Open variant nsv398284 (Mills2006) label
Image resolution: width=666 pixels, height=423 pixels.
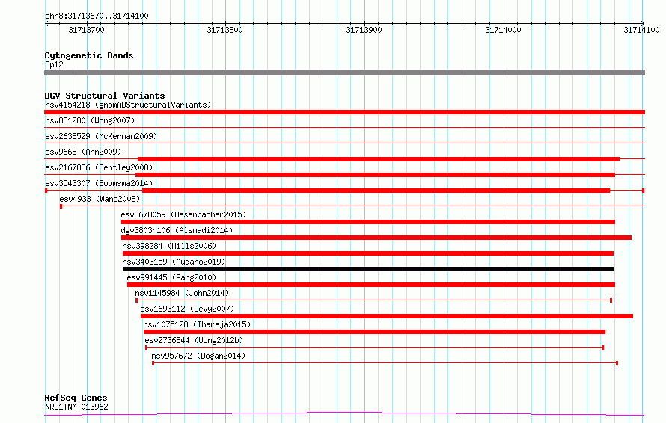[169, 246]
